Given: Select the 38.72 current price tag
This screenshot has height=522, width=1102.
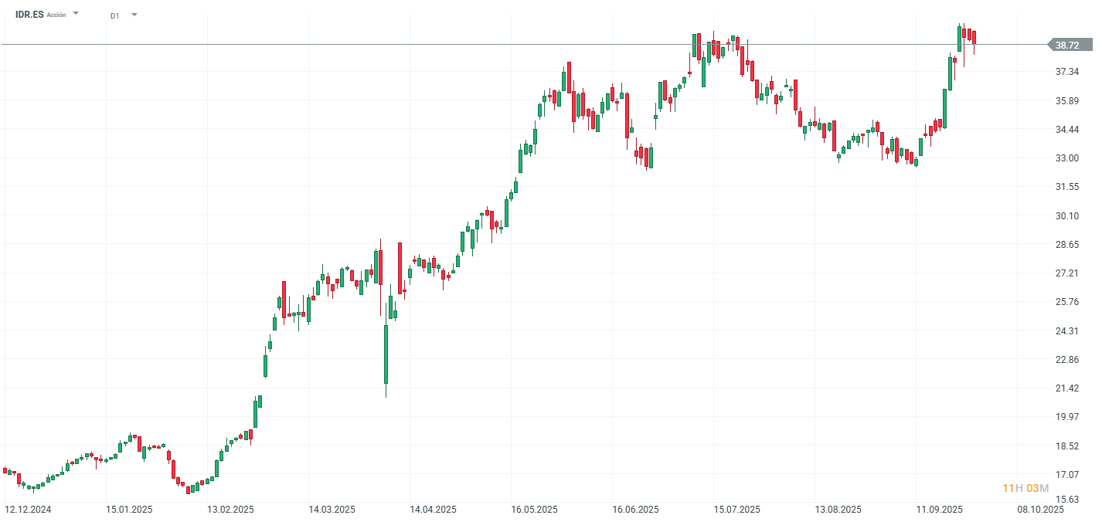Looking at the screenshot, I should pos(1067,46).
